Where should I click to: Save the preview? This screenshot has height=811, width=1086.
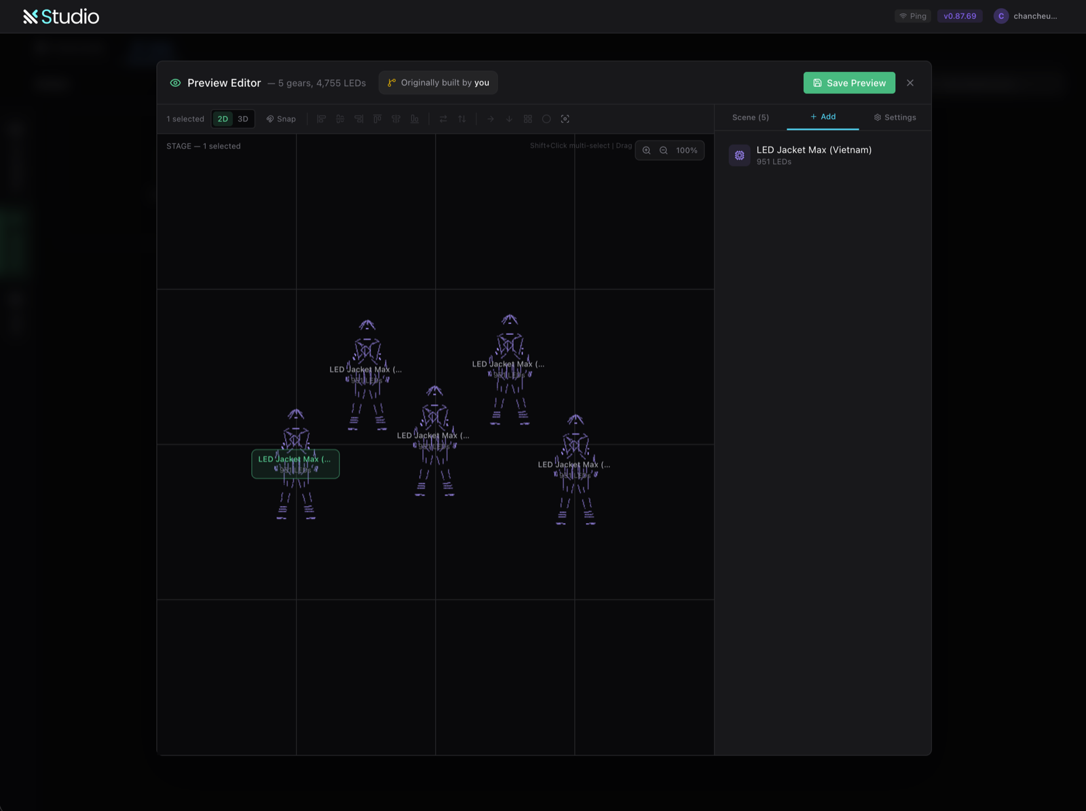(x=849, y=83)
